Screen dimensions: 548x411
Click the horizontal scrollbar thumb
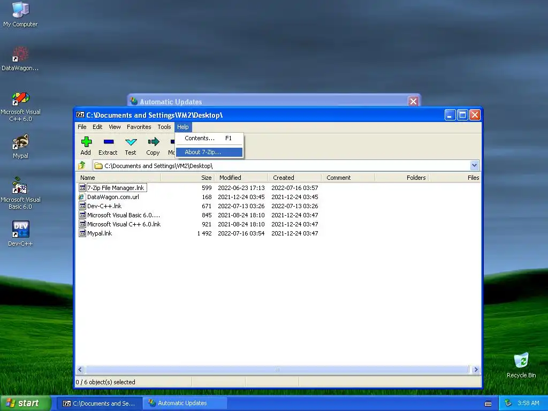[277, 369]
